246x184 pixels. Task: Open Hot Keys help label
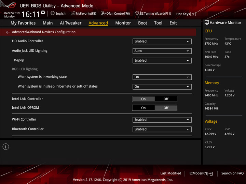click(183, 14)
